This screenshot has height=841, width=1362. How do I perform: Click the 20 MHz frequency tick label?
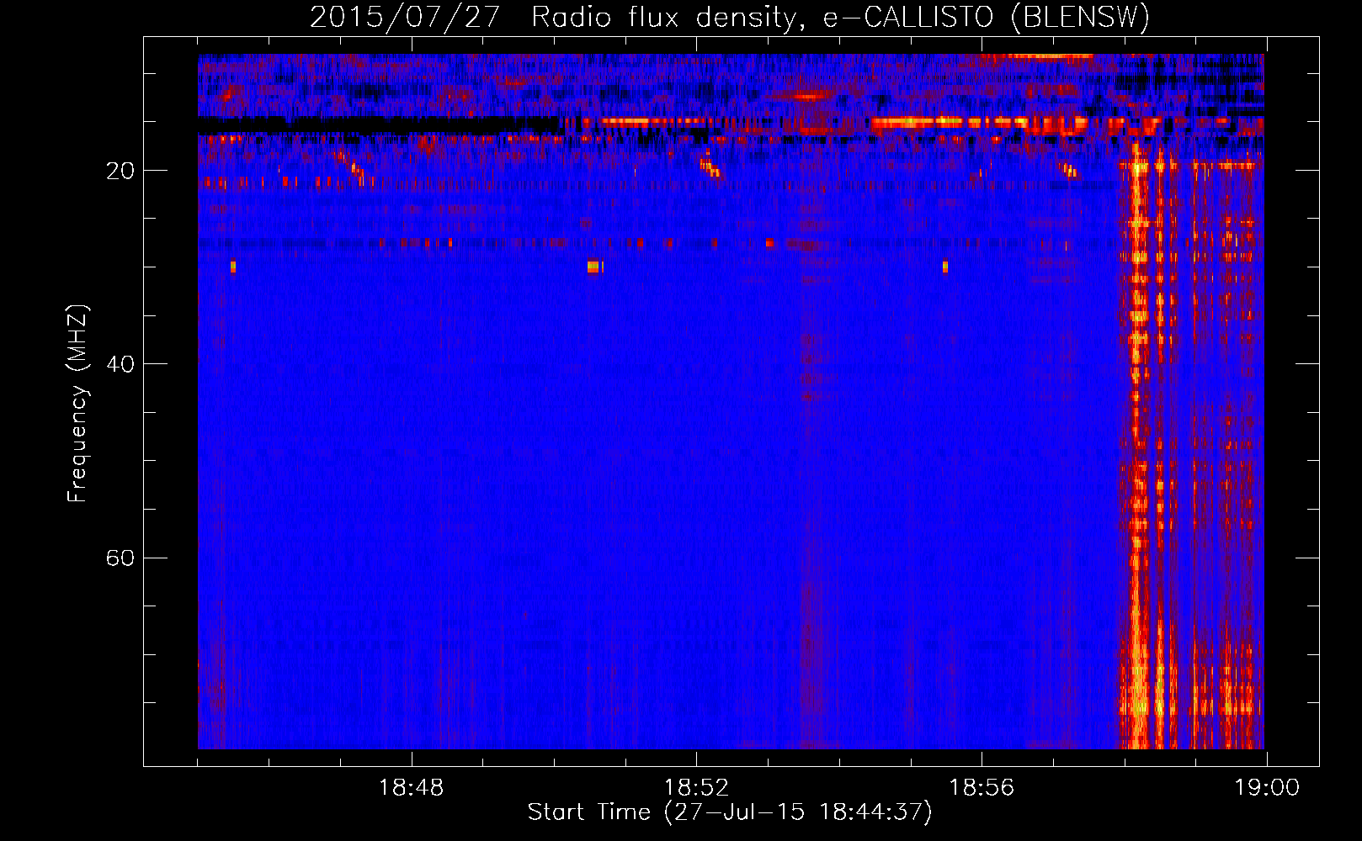(x=120, y=171)
